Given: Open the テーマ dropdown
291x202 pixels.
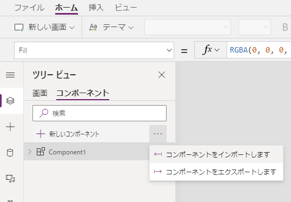Looking at the screenshot, I should pos(111,27).
